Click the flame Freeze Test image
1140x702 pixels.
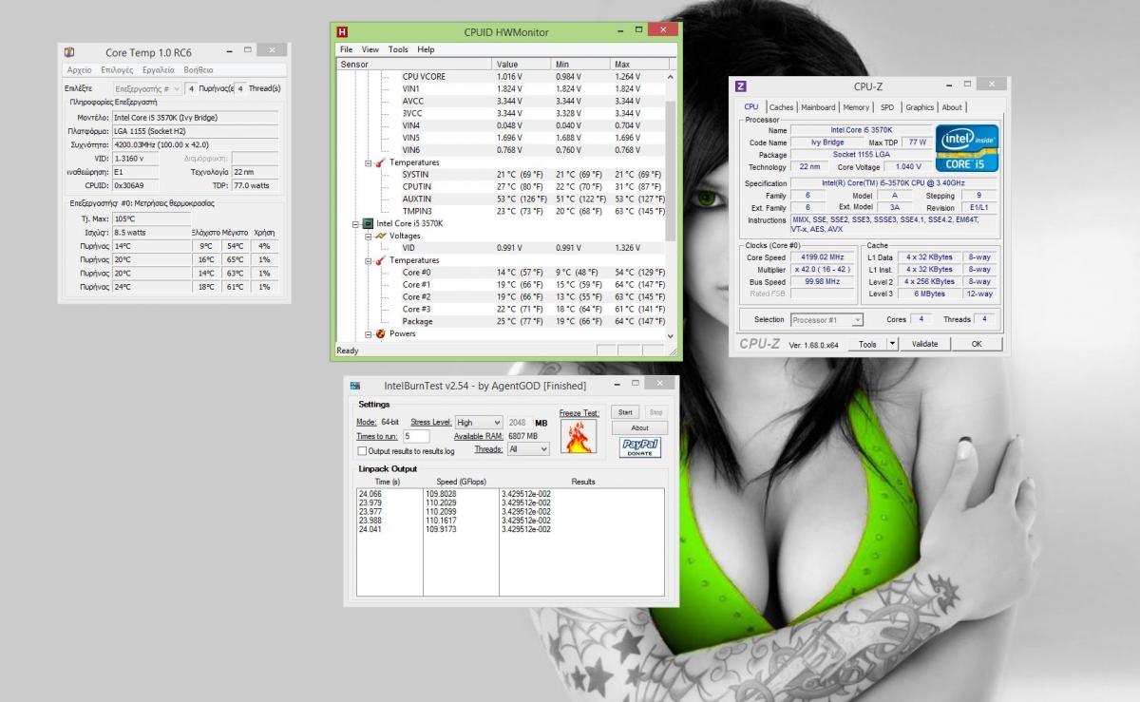(579, 437)
